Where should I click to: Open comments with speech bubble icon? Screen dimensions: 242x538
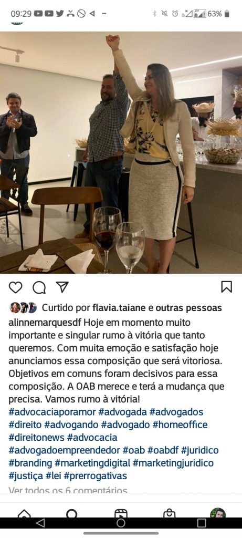(x=39, y=287)
